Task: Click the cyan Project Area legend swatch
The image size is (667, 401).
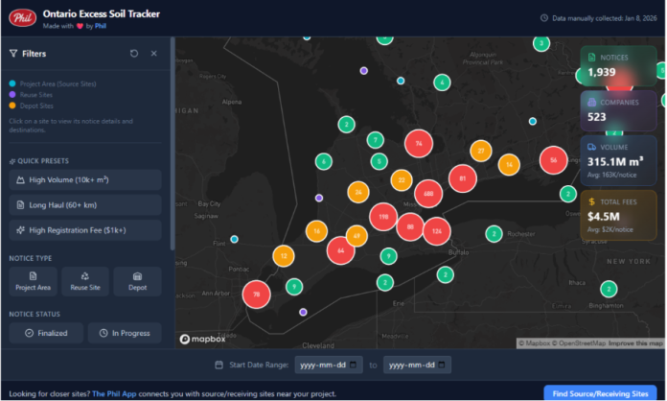Action: (x=12, y=83)
